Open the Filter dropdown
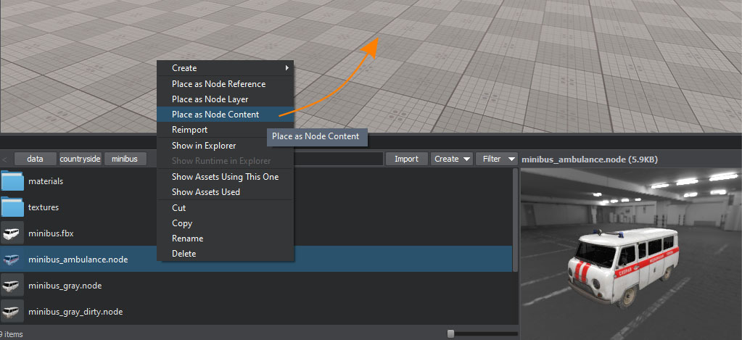 [496, 159]
